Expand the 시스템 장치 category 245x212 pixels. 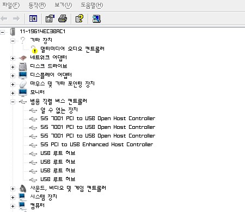13,197
